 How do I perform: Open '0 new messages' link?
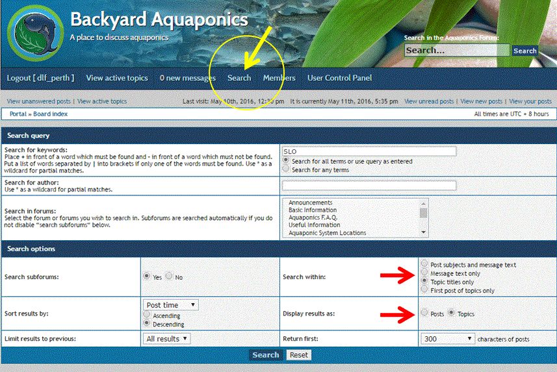point(188,78)
